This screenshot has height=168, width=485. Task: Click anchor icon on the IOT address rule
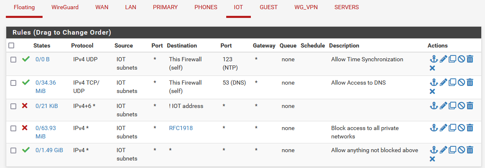(x=434, y=105)
